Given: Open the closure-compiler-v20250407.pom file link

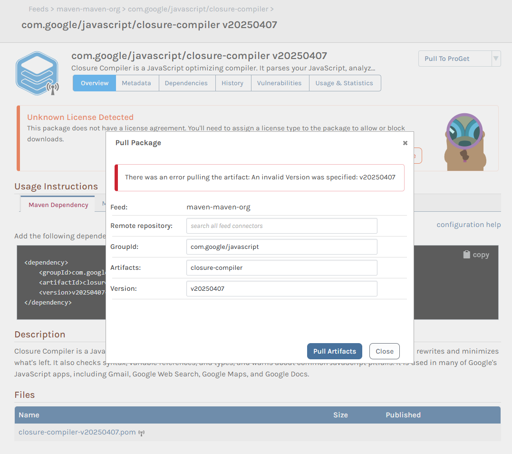Looking at the screenshot, I should point(77,432).
